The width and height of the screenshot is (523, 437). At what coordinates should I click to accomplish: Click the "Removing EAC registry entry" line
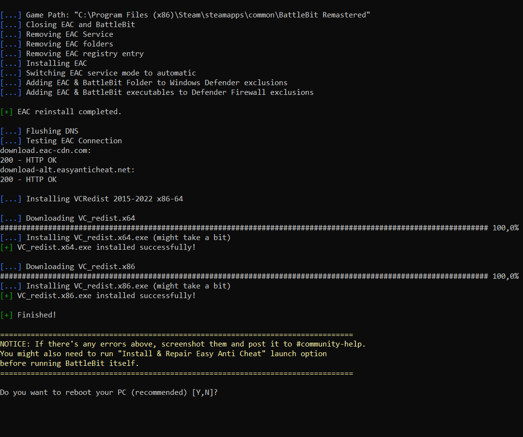pos(85,54)
